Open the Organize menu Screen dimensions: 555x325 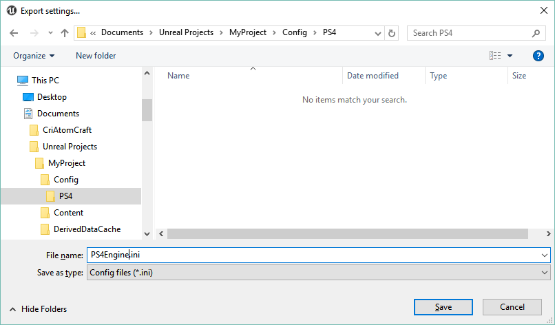[34, 56]
